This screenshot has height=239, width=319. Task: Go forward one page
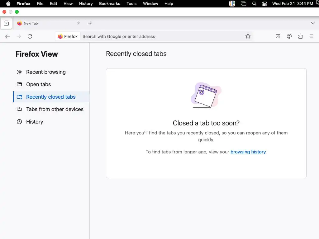pyautogui.click(x=19, y=36)
